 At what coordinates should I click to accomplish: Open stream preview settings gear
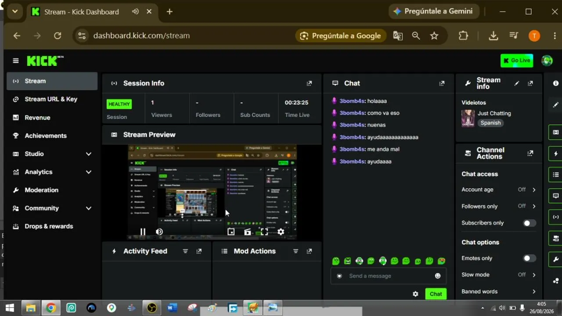(281, 232)
